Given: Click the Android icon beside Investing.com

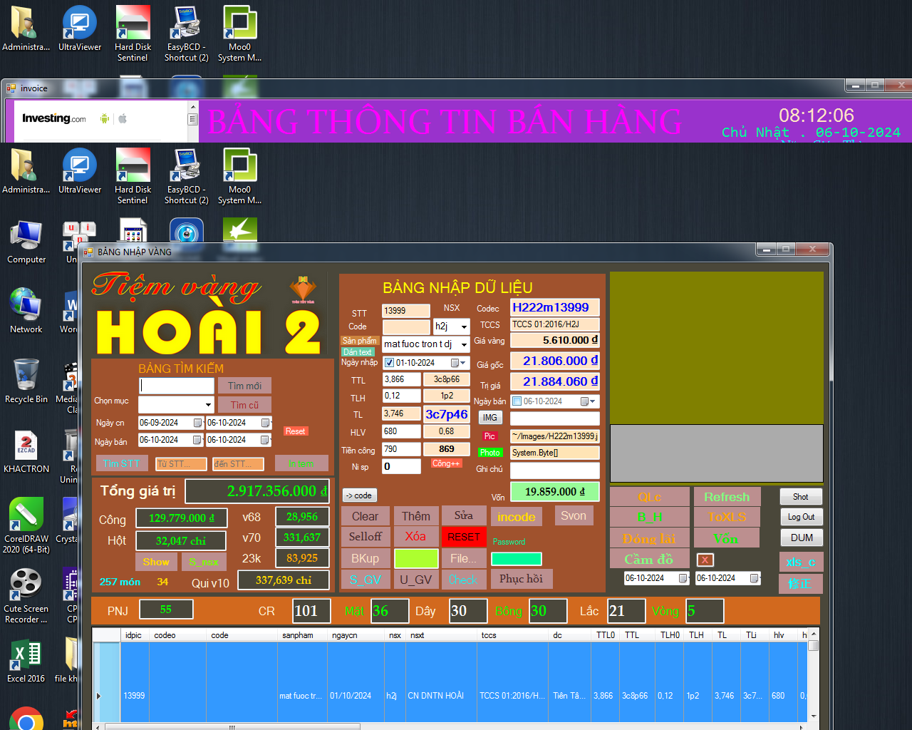Looking at the screenshot, I should click(x=105, y=118).
